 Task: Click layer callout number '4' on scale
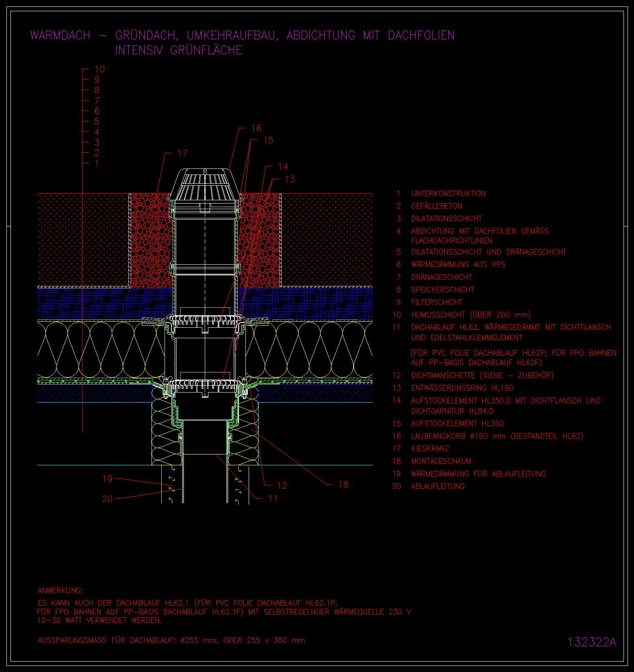(x=97, y=132)
